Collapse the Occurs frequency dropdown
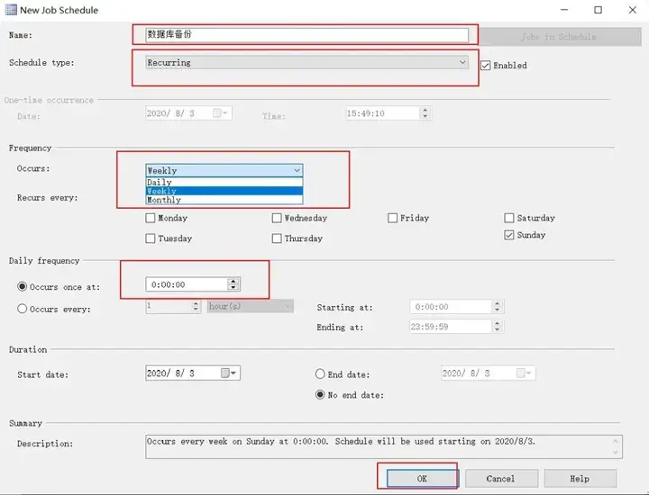 click(296, 170)
